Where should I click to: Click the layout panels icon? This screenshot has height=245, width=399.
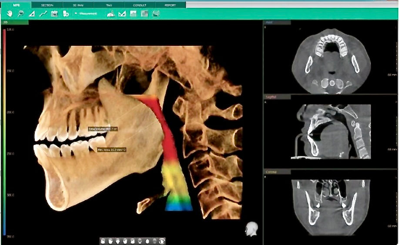coord(144,14)
